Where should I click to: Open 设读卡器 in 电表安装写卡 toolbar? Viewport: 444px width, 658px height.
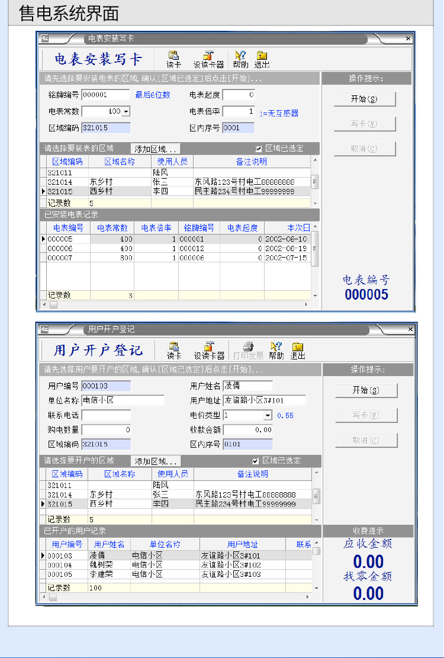click(208, 56)
